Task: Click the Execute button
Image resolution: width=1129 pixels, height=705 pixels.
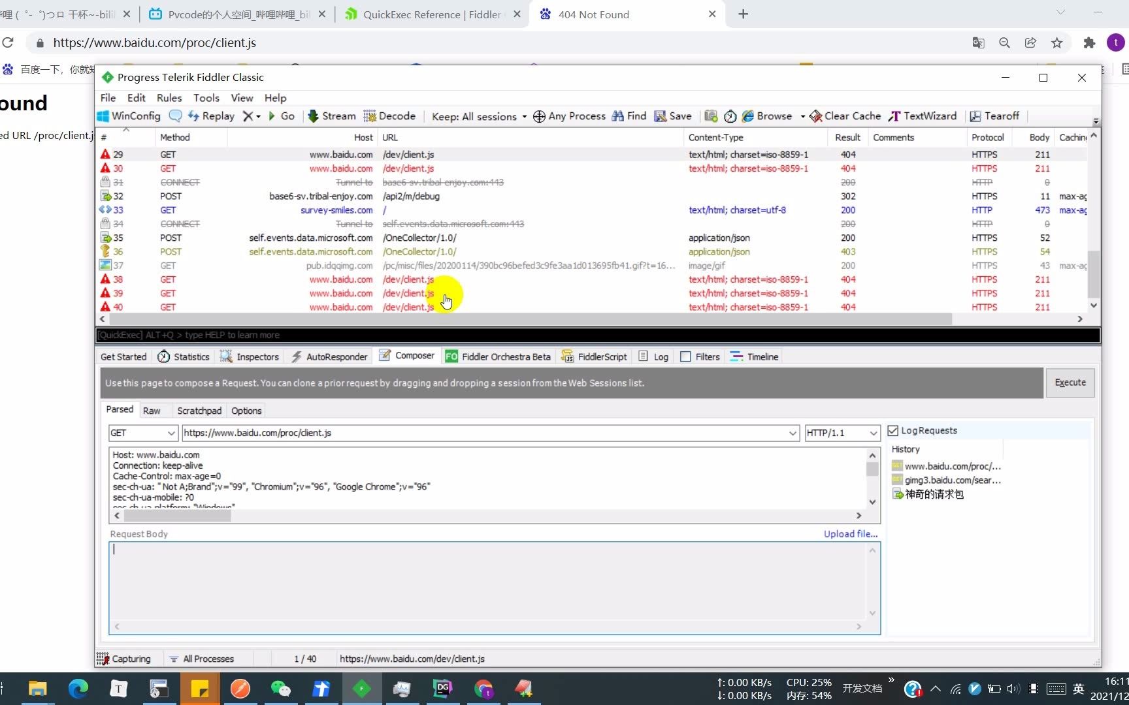Action: click(1070, 383)
